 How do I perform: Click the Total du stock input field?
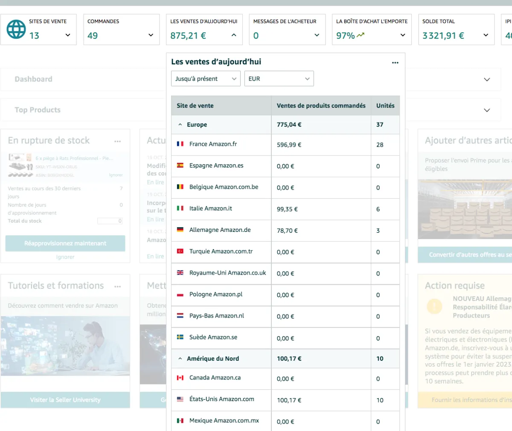[110, 221]
